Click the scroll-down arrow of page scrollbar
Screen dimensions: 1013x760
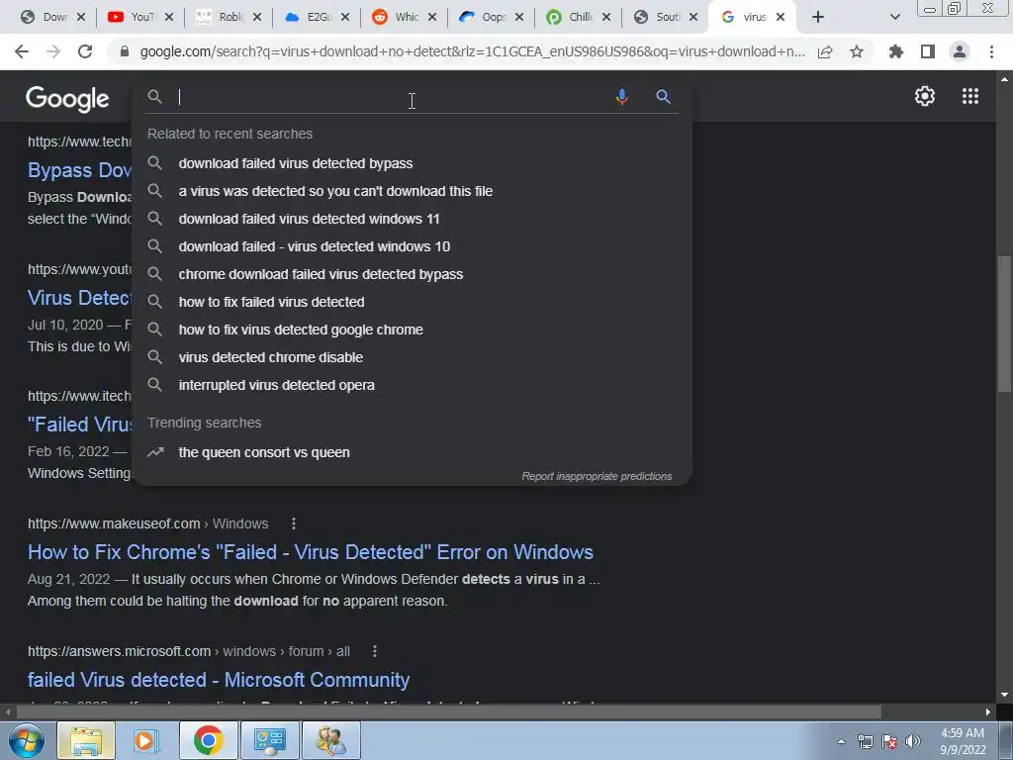click(x=1004, y=695)
